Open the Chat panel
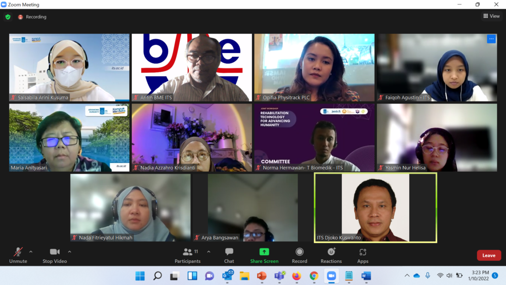 [x=229, y=255]
